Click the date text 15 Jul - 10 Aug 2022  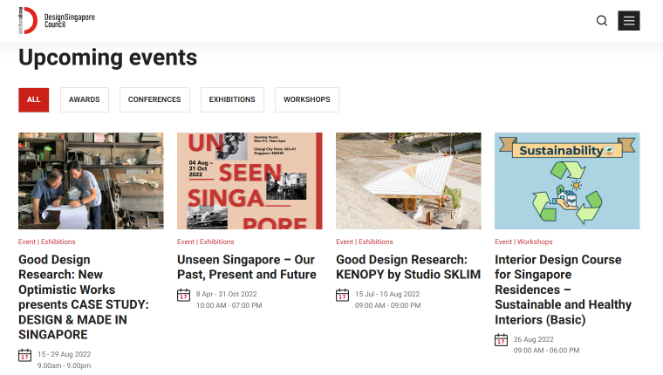[387, 294]
